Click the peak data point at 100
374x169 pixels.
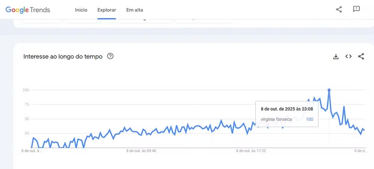click(329, 90)
